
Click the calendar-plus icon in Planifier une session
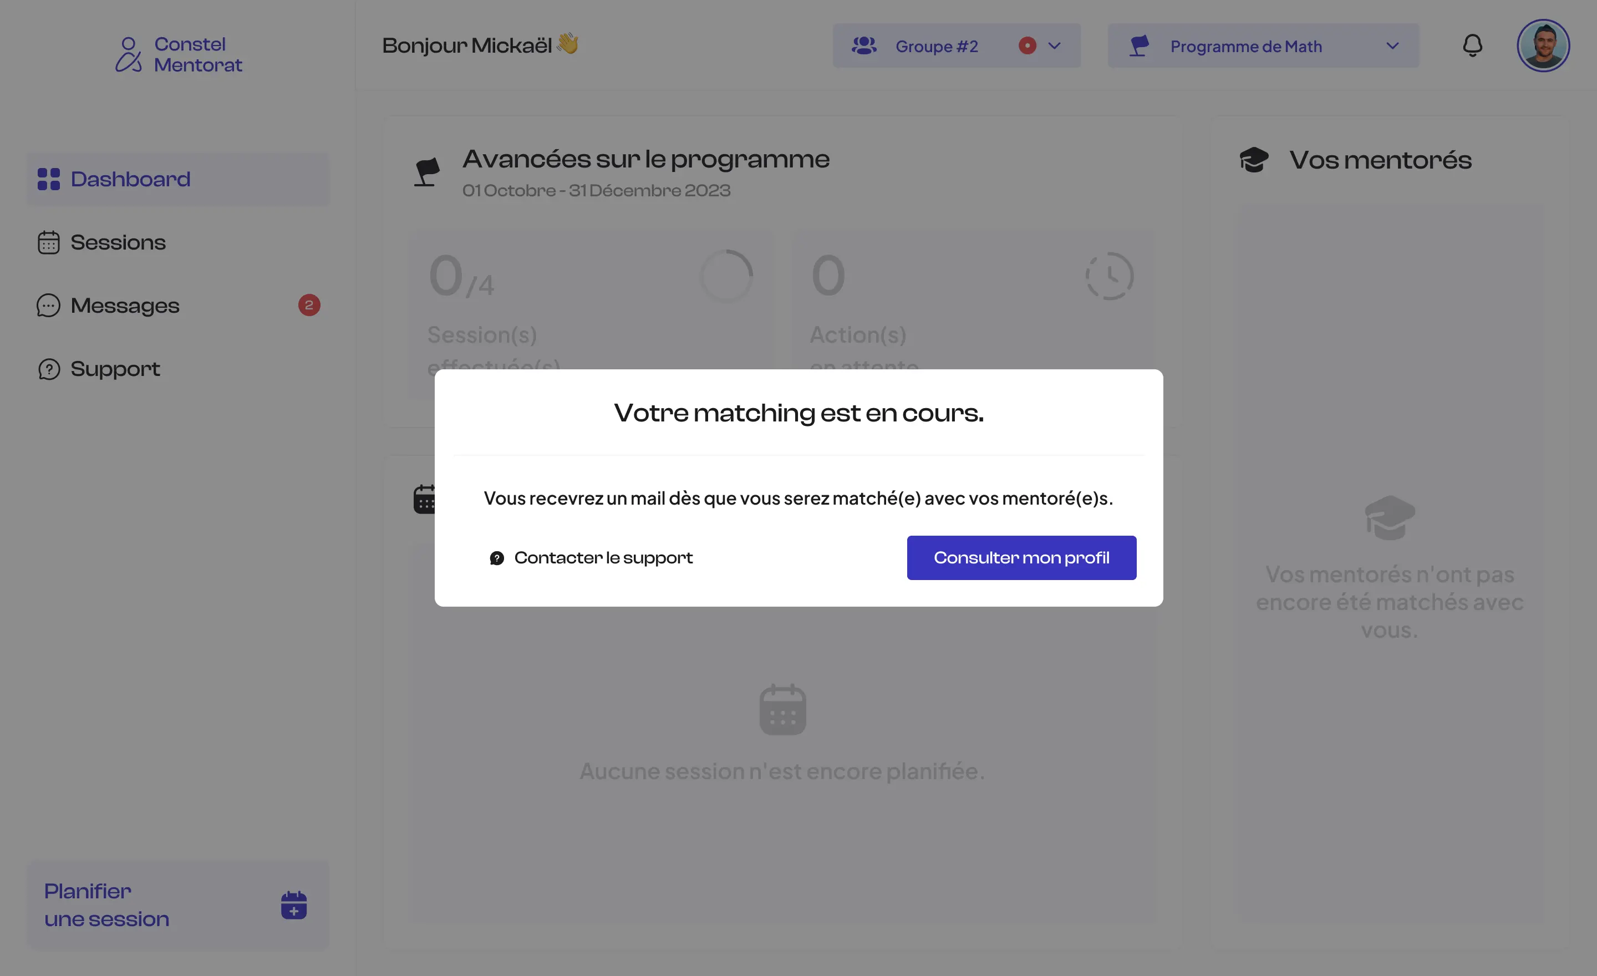[x=293, y=904]
